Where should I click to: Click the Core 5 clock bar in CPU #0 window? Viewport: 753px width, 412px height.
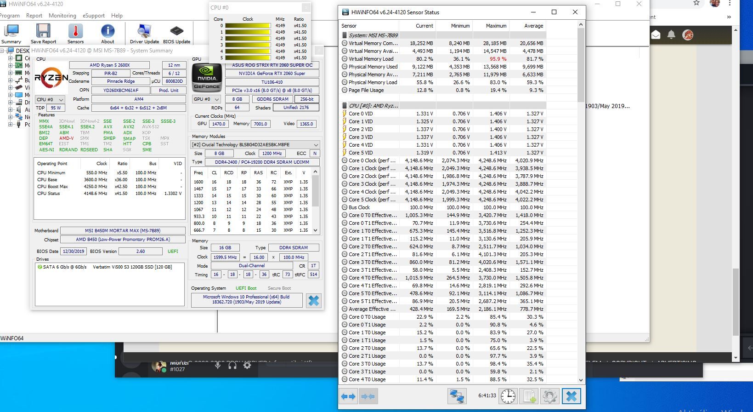[x=248, y=58]
